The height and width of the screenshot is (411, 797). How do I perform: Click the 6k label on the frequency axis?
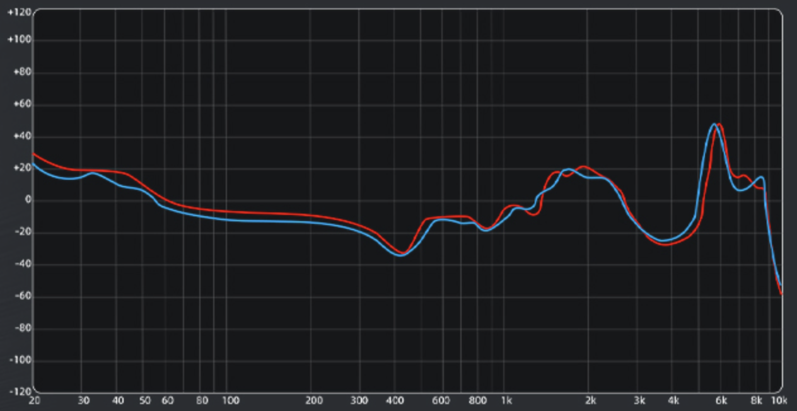point(722,400)
